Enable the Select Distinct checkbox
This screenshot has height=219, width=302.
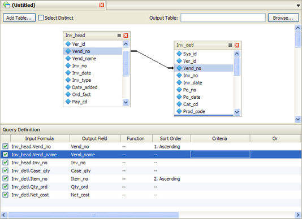coord(41,17)
